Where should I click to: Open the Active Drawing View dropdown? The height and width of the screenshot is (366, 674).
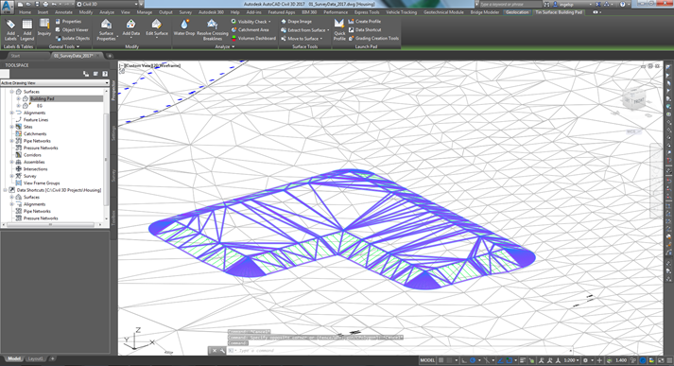coord(55,82)
